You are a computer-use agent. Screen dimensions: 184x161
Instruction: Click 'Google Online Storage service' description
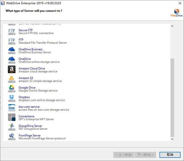pos(38,90)
